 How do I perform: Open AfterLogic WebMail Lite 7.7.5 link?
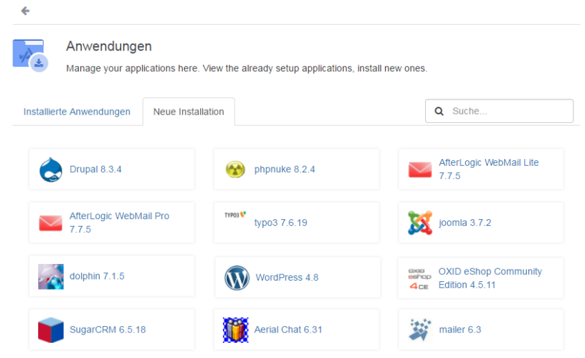[489, 169]
